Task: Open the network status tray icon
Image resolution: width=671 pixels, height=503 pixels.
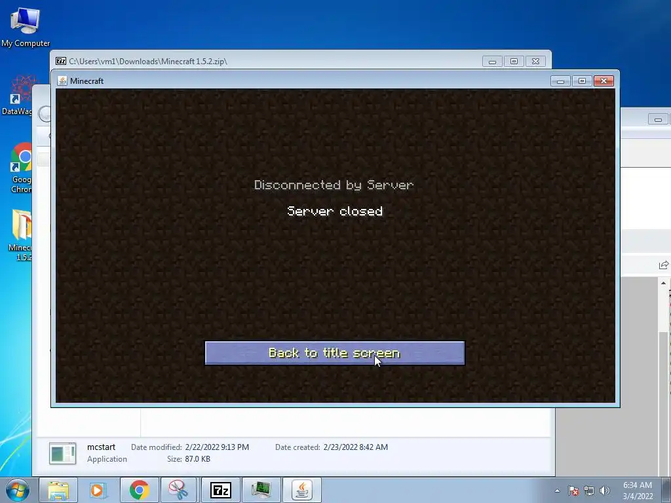Action: coord(589,491)
